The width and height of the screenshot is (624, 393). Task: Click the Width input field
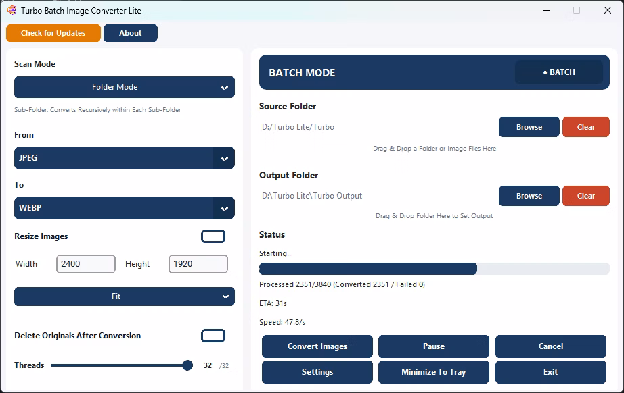(86, 264)
